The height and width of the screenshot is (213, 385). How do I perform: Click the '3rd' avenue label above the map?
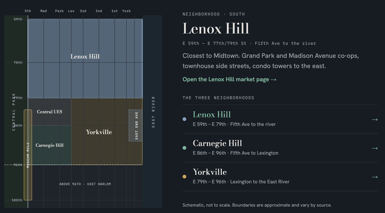83,11
